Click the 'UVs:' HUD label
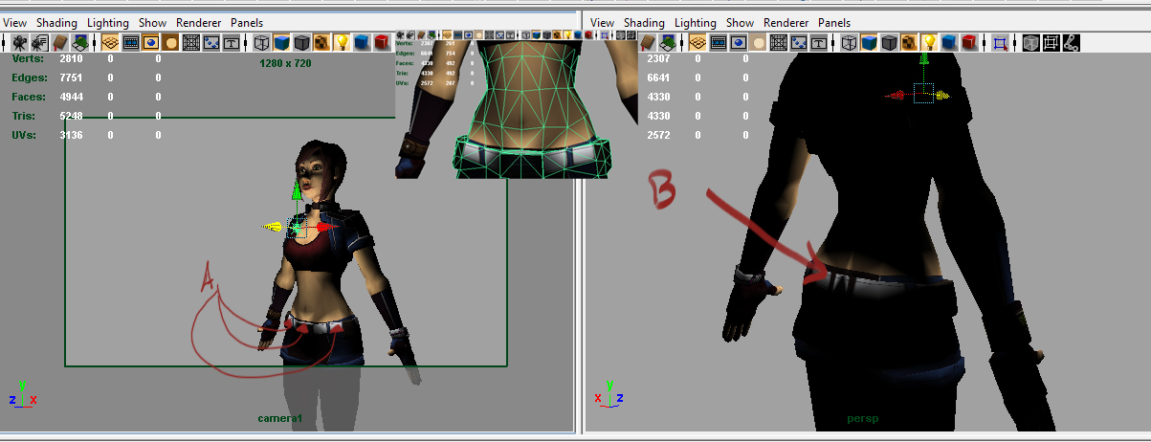This screenshot has height=442, width=1151. coord(25,135)
